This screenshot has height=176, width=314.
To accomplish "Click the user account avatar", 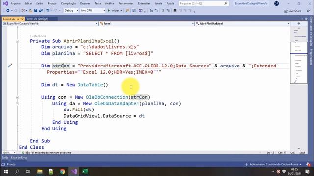I will click(276, 3).
